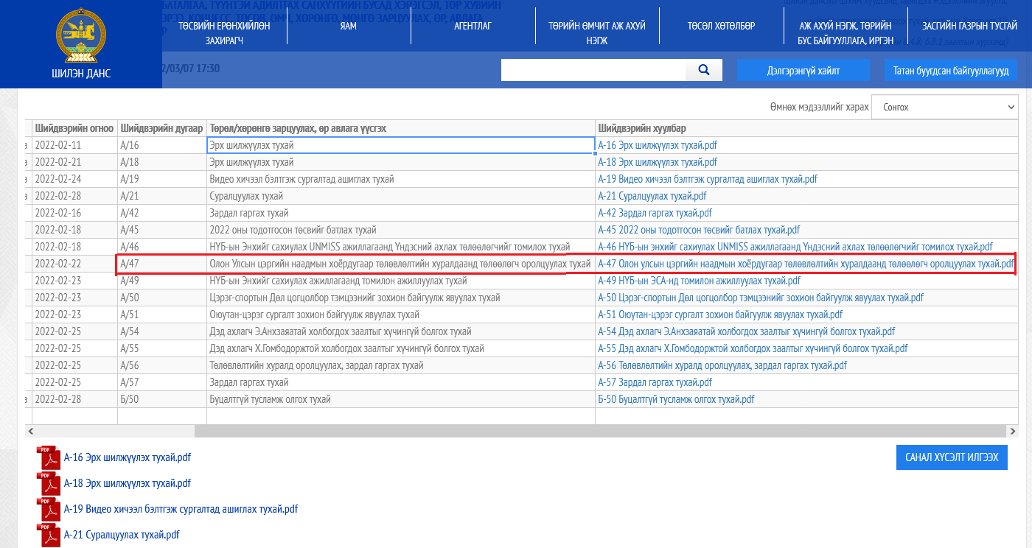Click the magnifying glass search icon
Screen dimensions: 1032x548
[x=704, y=70]
